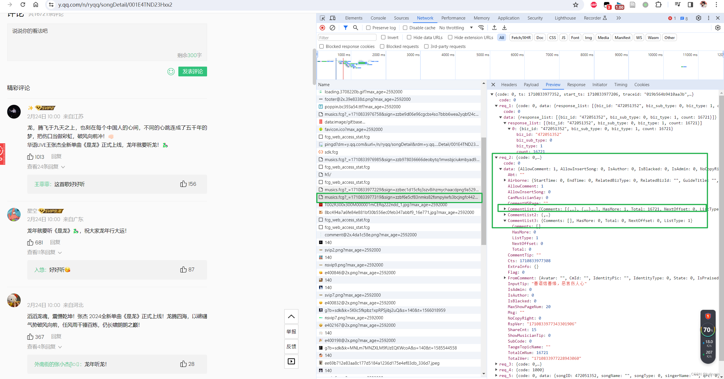Expand the CommentList node
The height and width of the screenshot is (379, 724).
point(505,209)
